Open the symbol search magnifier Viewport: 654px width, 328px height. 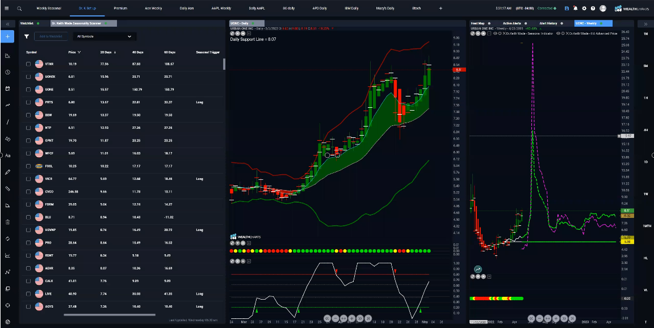[19, 9]
